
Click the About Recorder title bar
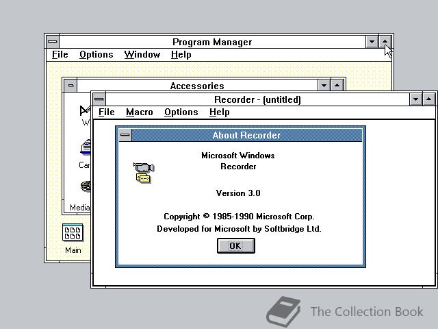[x=246, y=135]
